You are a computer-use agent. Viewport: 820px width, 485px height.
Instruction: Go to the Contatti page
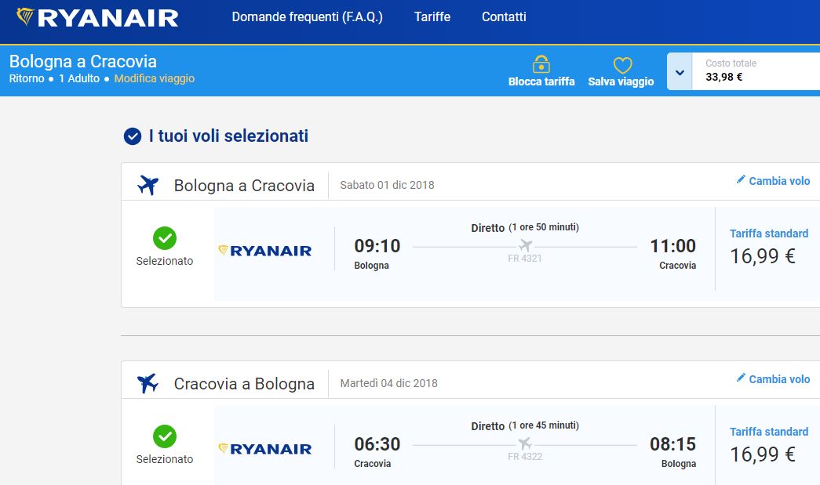pos(504,16)
